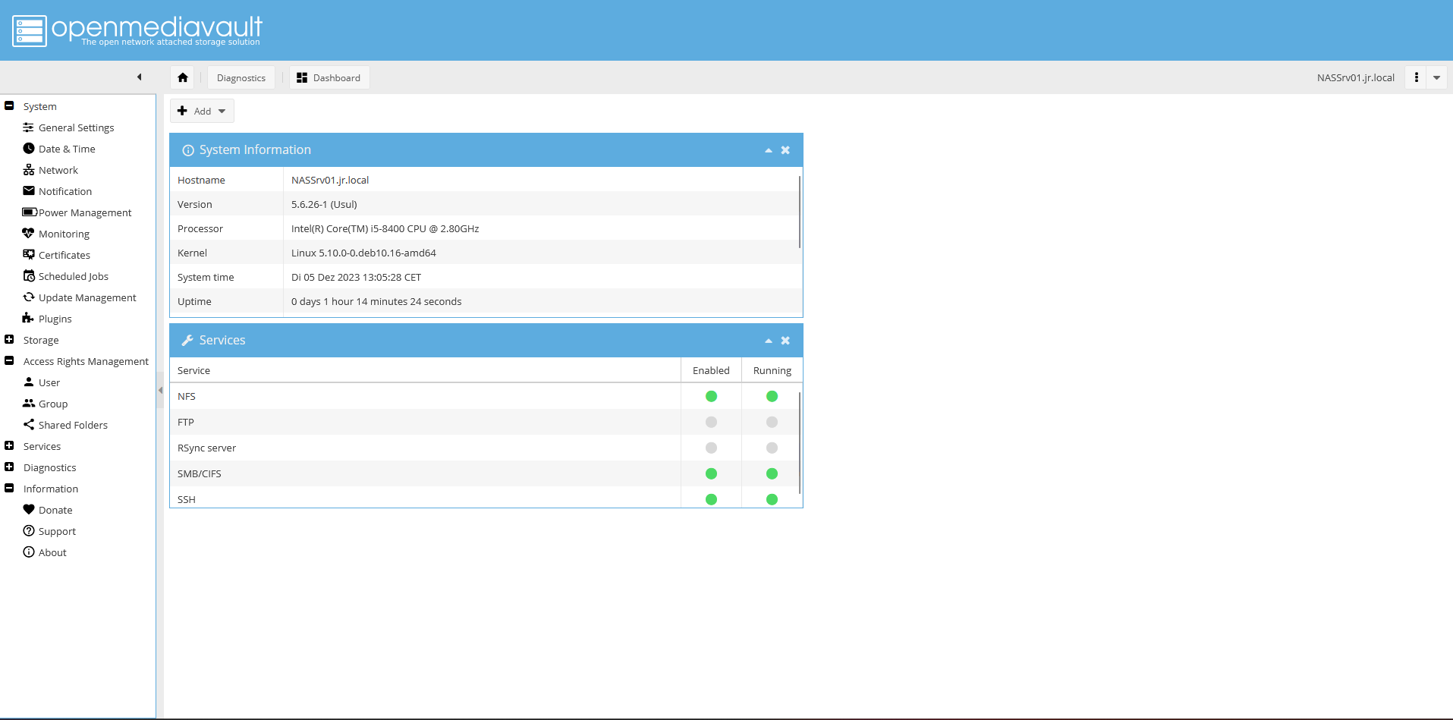Screen dimensions: 1453x720
Task: Collapse the System tree node
Action: coord(9,106)
